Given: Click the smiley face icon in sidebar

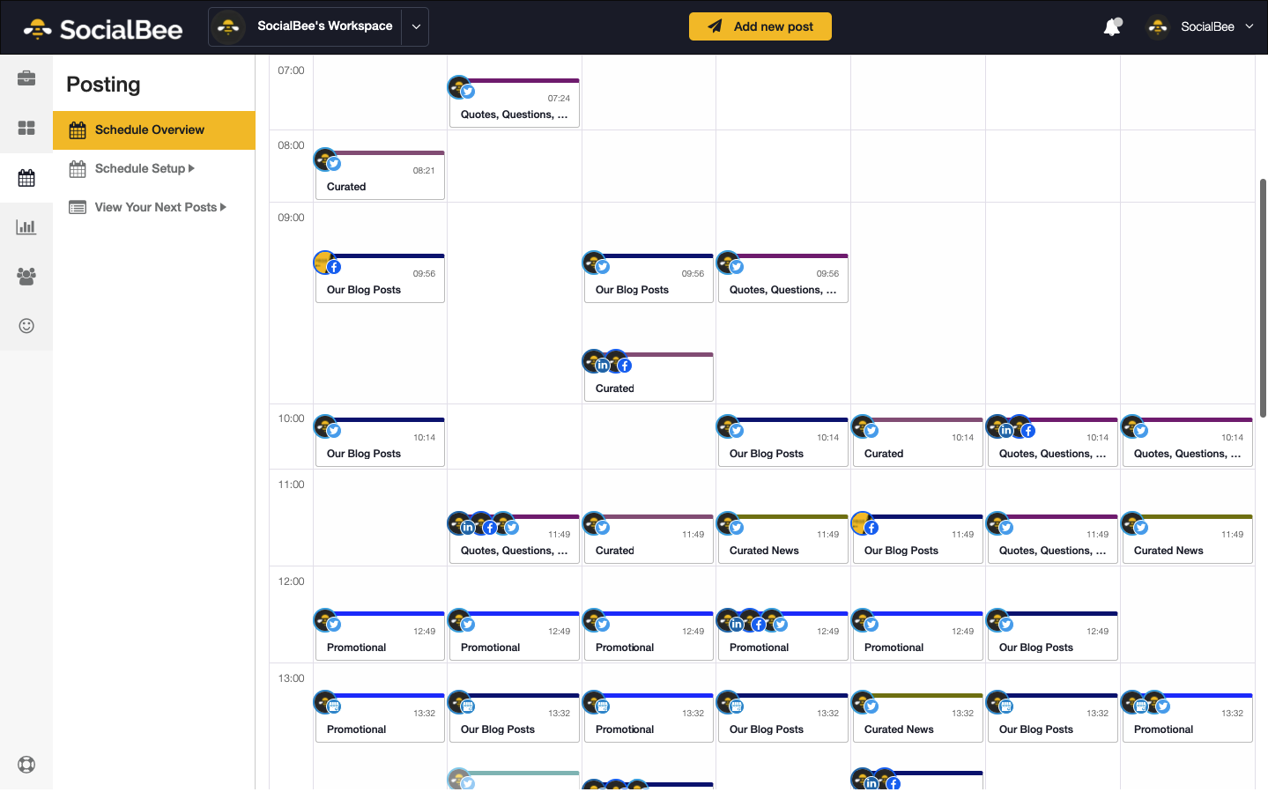Looking at the screenshot, I should (26, 326).
